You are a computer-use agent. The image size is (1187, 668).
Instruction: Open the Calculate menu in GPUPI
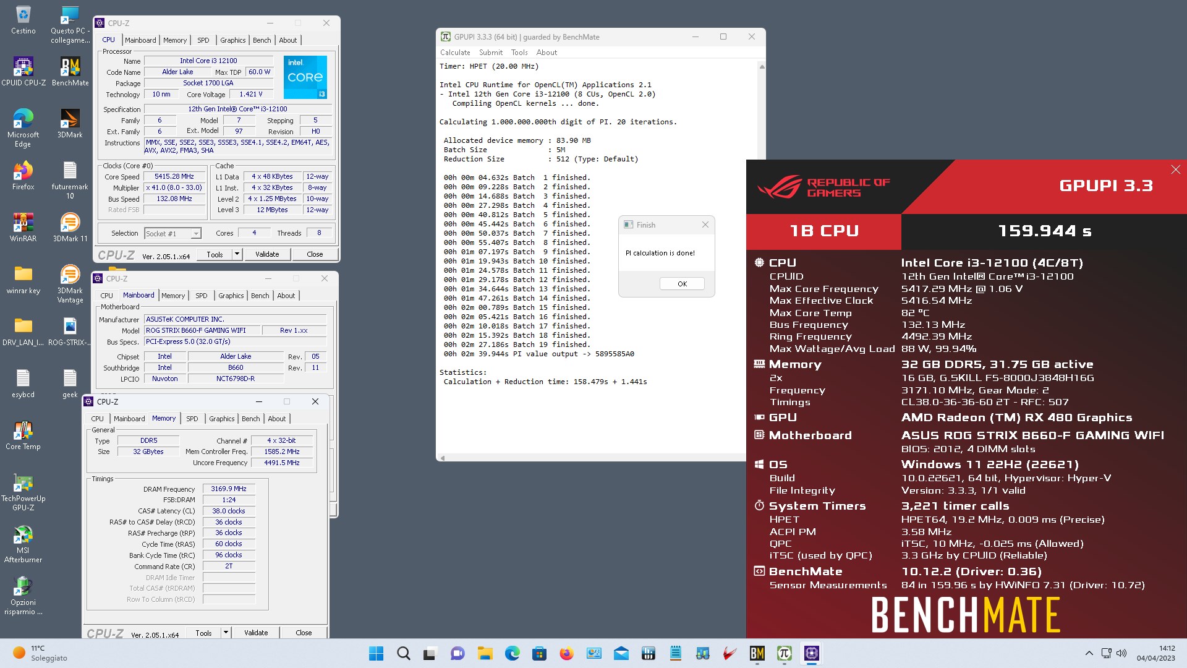(x=455, y=53)
